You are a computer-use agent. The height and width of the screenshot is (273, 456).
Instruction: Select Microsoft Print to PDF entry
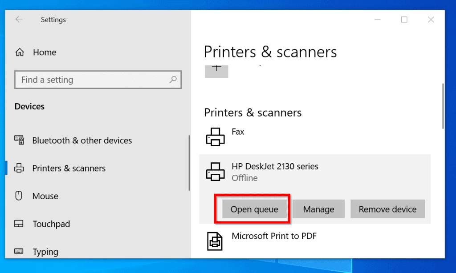[x=274, y=236]
